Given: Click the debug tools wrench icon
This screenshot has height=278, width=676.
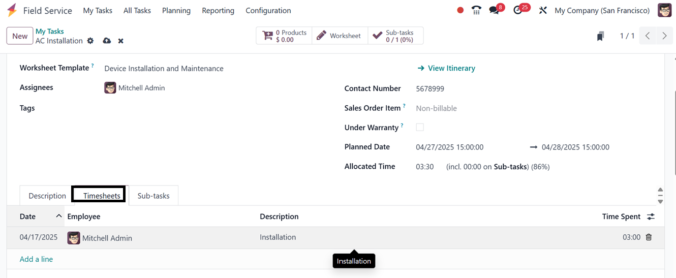Looking at the screenshot, I should coord(543,10).
